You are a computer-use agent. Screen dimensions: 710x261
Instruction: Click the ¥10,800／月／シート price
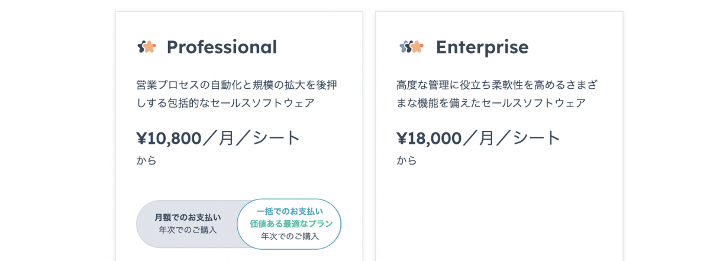[219, 138]
